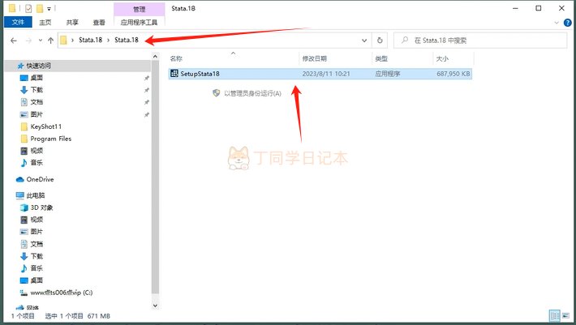This screenshot has width=576, height=325.
Task: Open 图片 under 此电脑
Action: (x=37, y=232)
